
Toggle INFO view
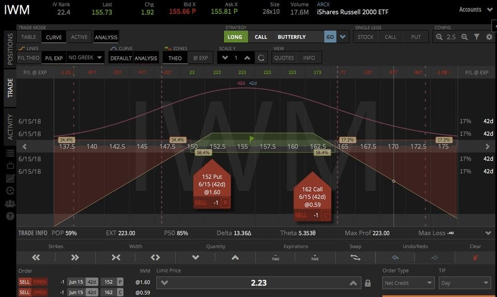pyautogui.click(x=309, y=58)
